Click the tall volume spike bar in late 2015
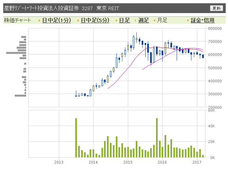228x172 pixels. [157, 138]
